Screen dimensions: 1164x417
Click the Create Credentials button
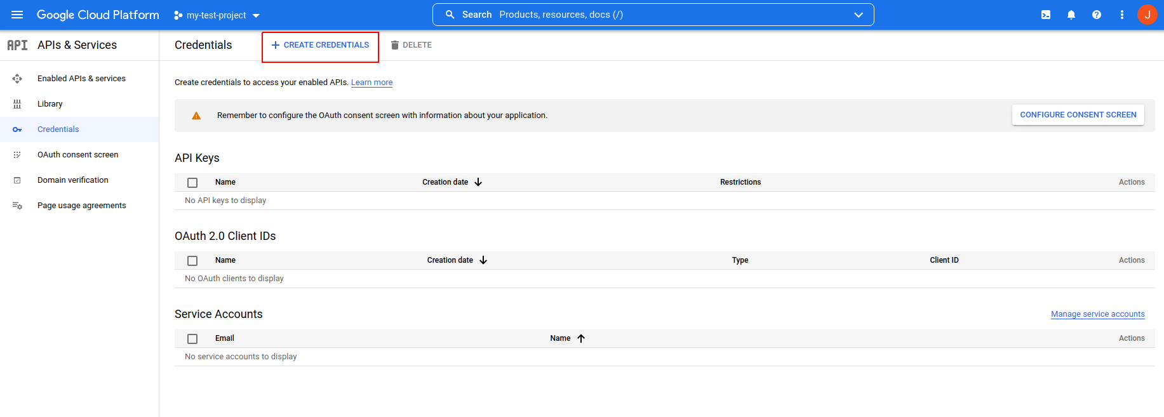[320, 45]
